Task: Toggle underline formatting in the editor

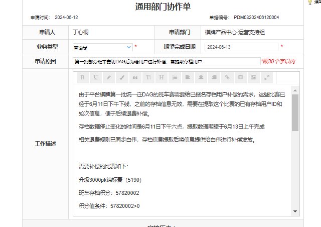Action: pos(95,77)
